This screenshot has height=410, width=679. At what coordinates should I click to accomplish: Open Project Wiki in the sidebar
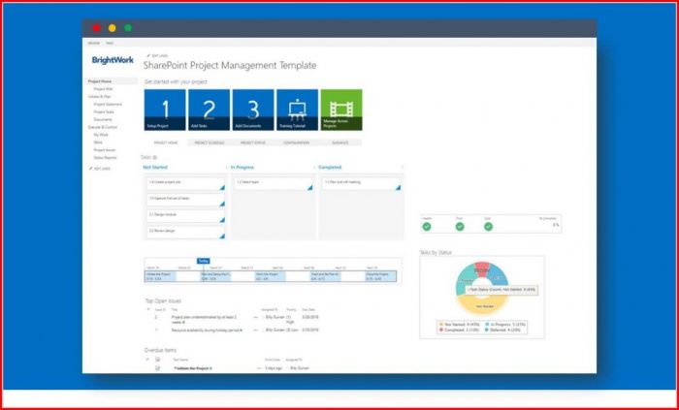point(104,89)
